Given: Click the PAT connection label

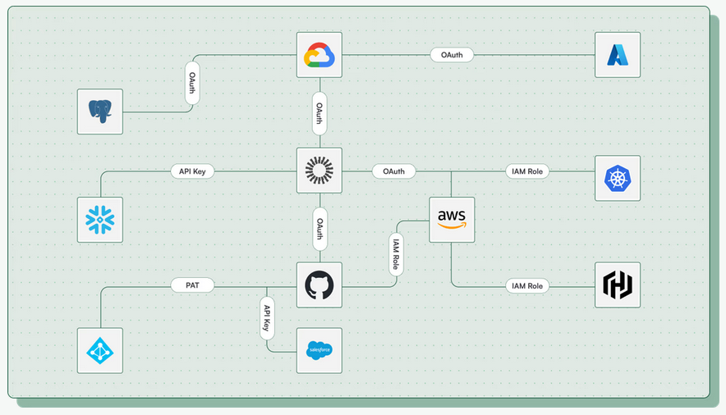Looking at the screenshot, I should point(193,285).
